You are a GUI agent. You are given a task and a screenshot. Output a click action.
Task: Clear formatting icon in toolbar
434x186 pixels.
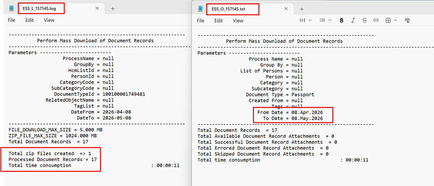pos(407,20)
